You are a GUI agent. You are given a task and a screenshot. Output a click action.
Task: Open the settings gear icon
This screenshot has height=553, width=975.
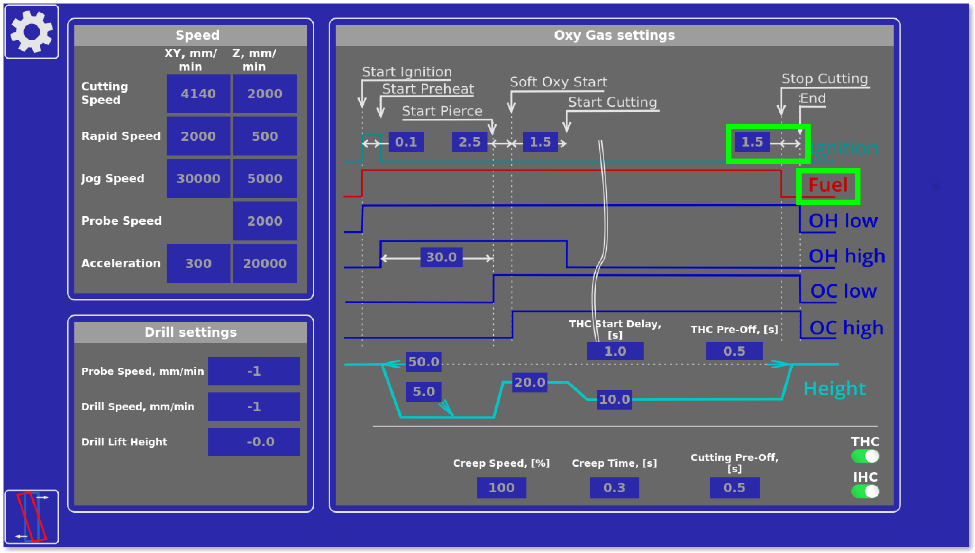32,32
